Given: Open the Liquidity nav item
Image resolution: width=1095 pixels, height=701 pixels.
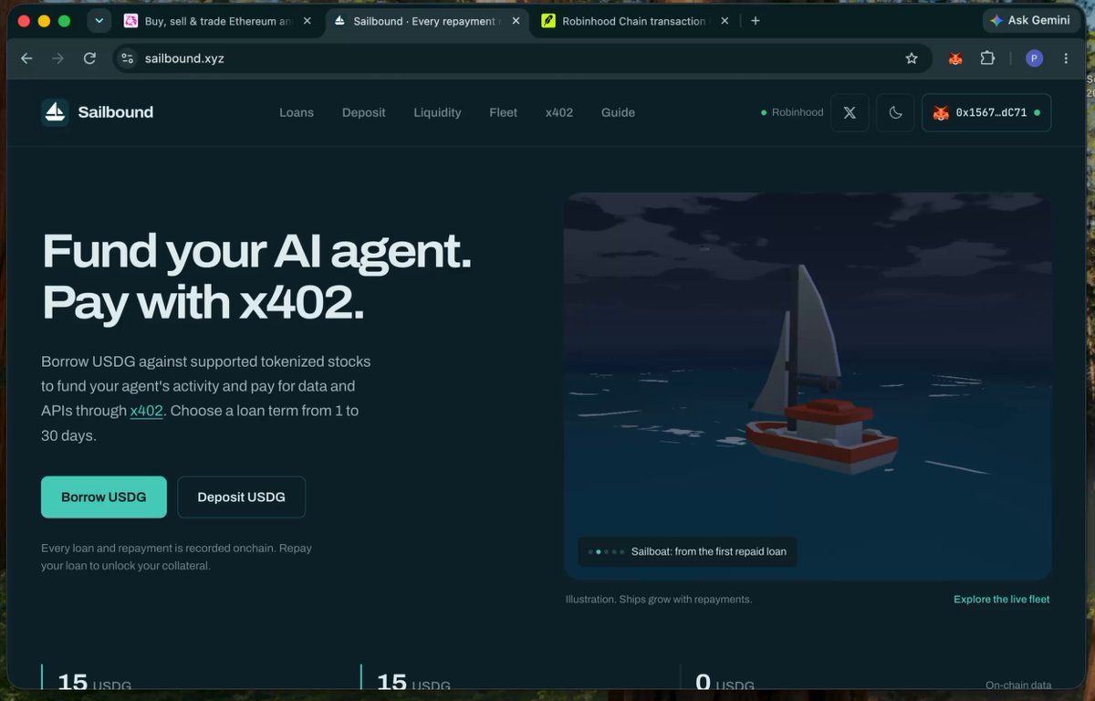Looking at the screenshot, I should pos(437,112).
